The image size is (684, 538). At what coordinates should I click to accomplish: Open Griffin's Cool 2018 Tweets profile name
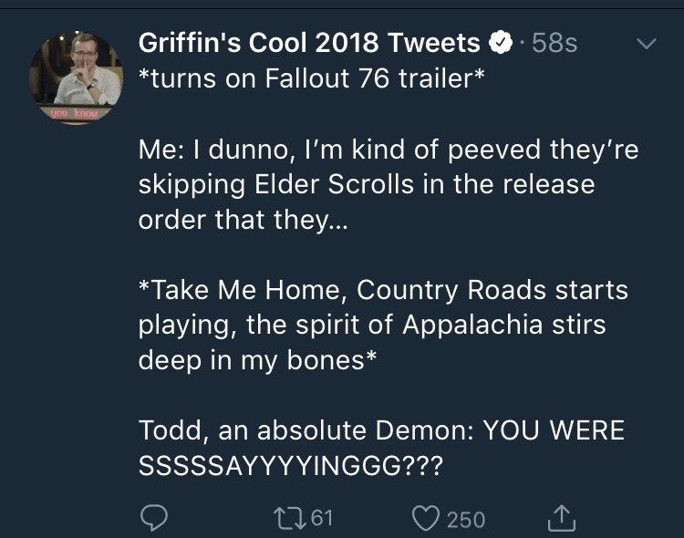(x=309, y=42)
